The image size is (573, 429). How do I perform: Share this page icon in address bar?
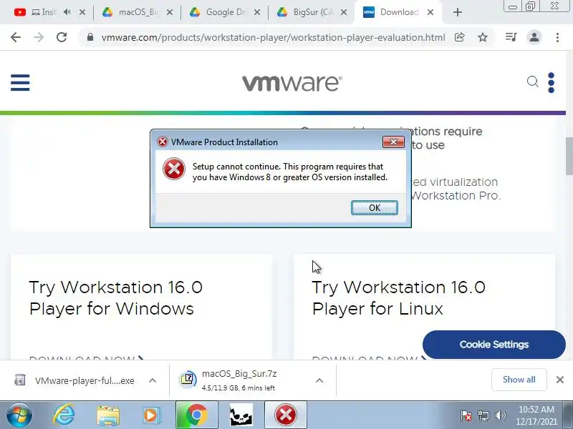coord(459,37)
